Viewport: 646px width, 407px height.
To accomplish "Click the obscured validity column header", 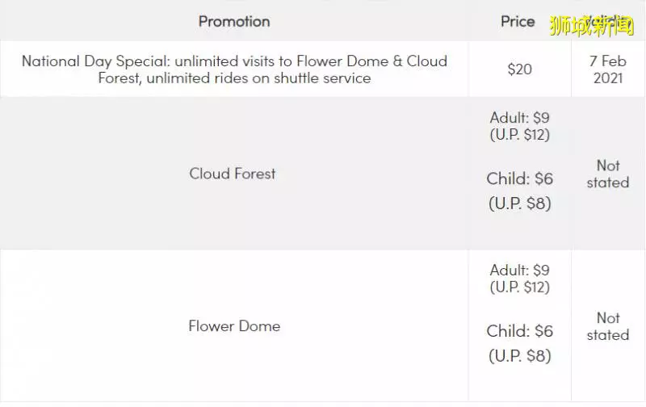I will [608, 22].
